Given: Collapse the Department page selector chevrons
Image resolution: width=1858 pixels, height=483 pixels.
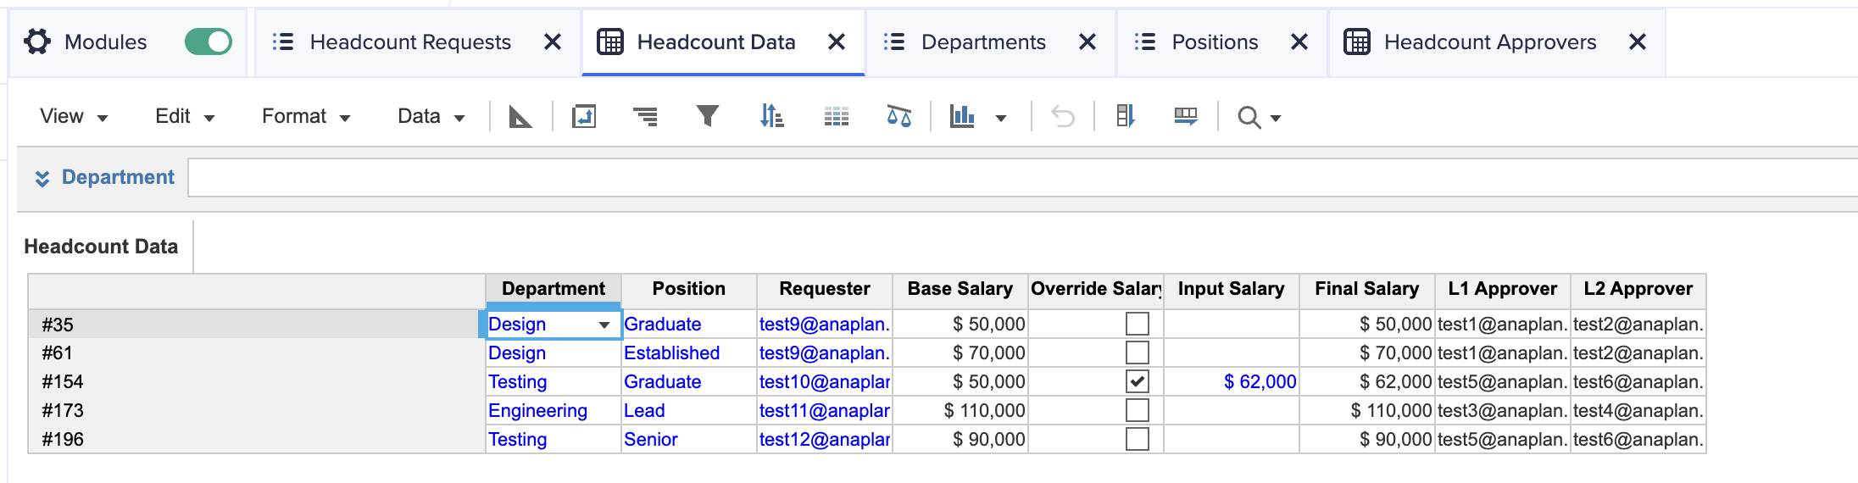Looking at the screenshot, I should coord(42,178).
